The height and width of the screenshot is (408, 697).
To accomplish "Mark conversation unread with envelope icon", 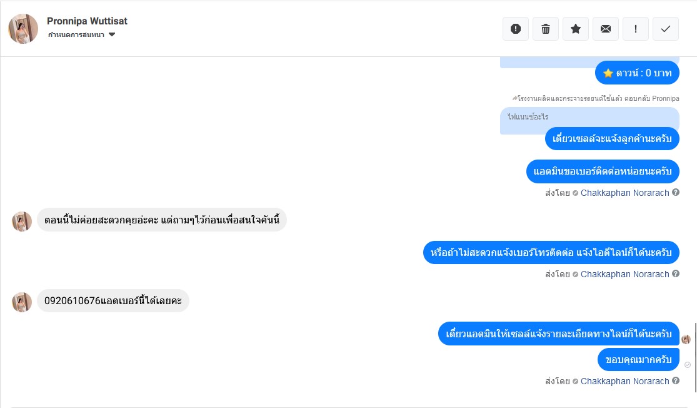I will 606,29.
